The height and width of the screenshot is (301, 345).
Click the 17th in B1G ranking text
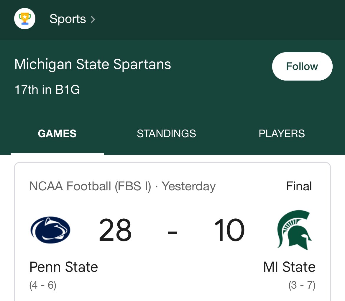[x=47, y=90]
